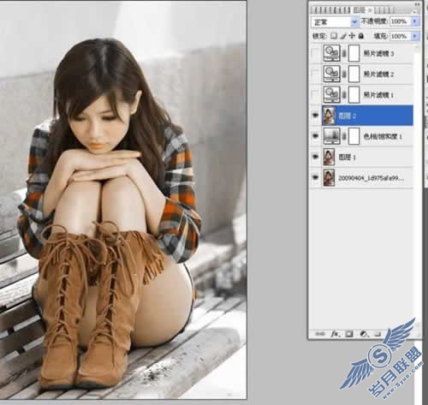This screenshot has height=405, width=428.
Task: Select the 照片滤镜 1 layer name
Action: click(379, 95)
